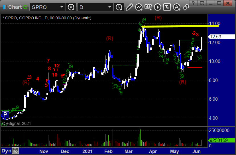Click the May label on time axis
Screen dimensions: 236x155
[175, 151]
